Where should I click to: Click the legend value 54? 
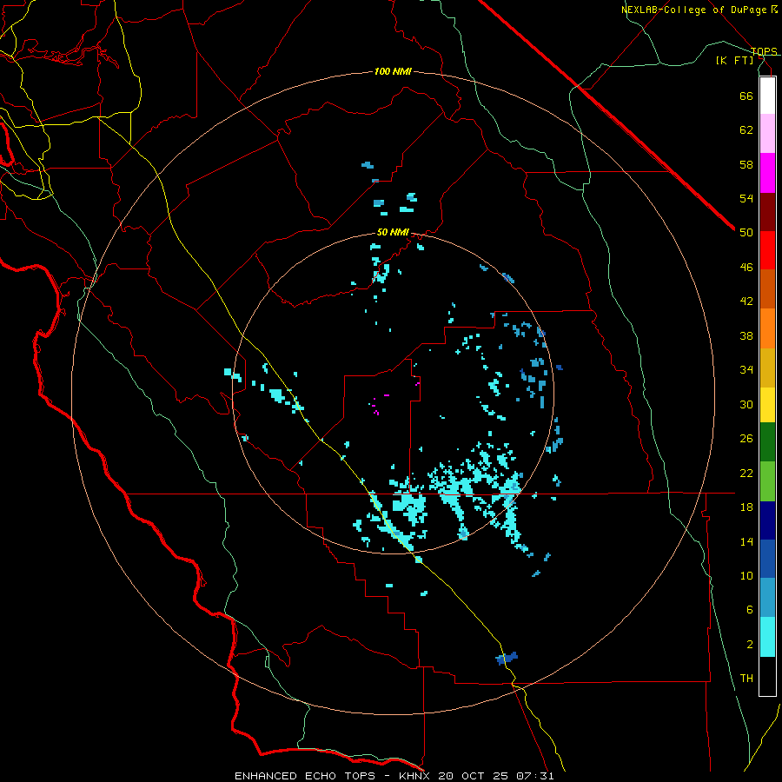click(746, 198)
